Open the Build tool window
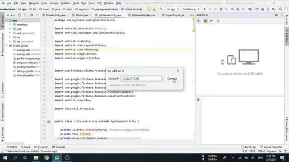Image resolution: width=289 pixels, height=162 pixels. coord(25,147)
